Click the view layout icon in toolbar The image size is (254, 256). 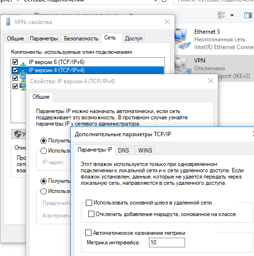[x=222, y=15]
